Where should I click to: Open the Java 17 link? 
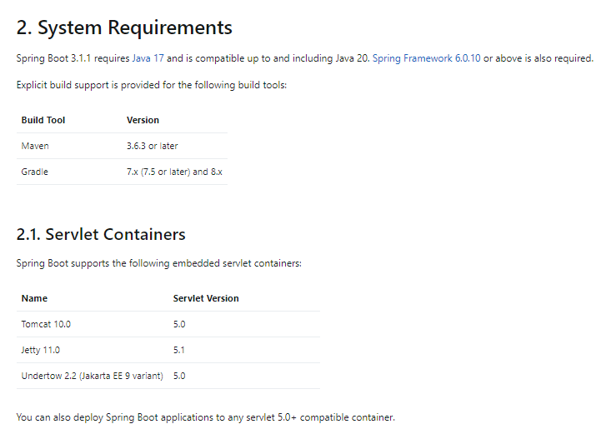tap(148, 58)
